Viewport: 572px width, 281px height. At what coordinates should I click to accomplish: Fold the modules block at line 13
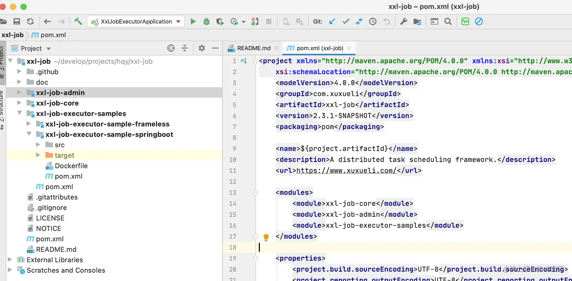click(x=255, y=193)
